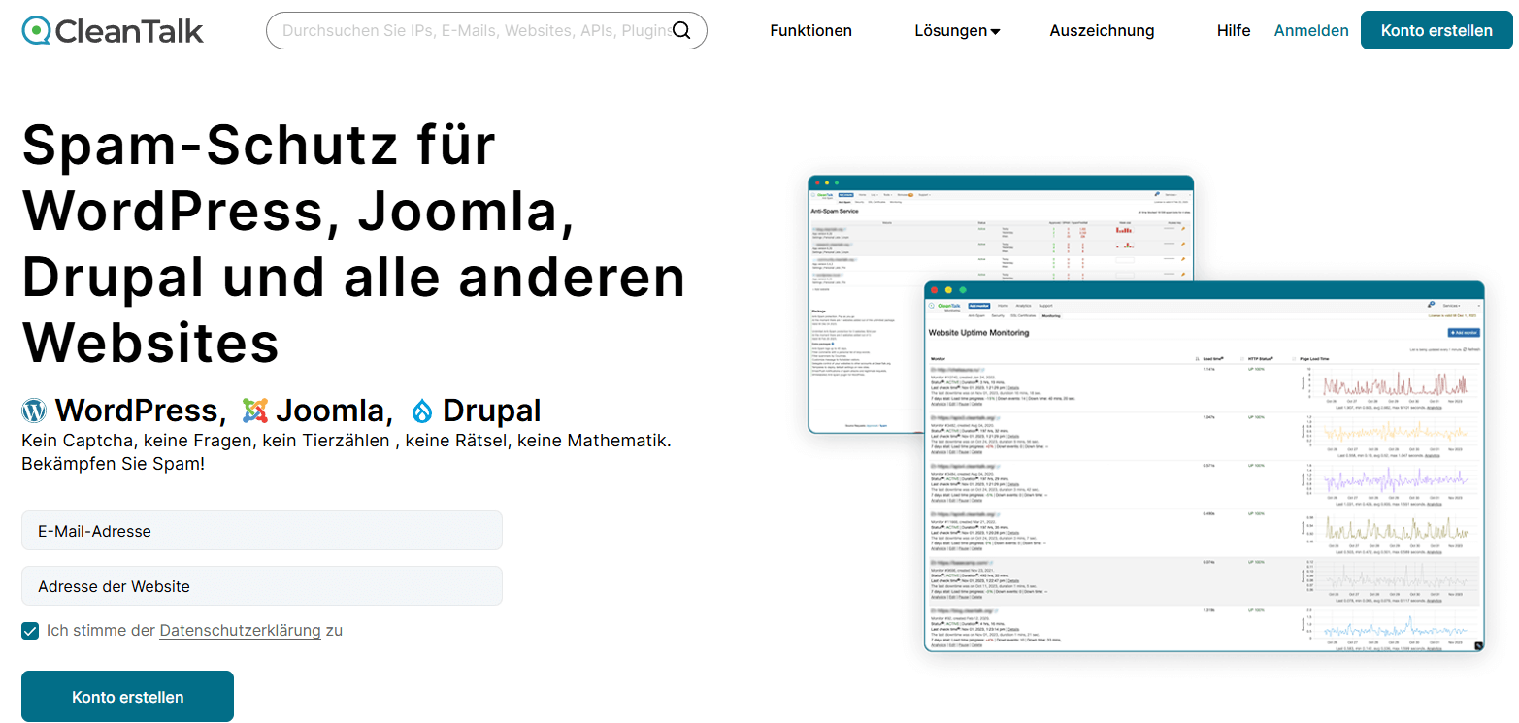Open the Funktionen menu item
This screenshot has height=723, width=1519.
(x=810, y=31)
